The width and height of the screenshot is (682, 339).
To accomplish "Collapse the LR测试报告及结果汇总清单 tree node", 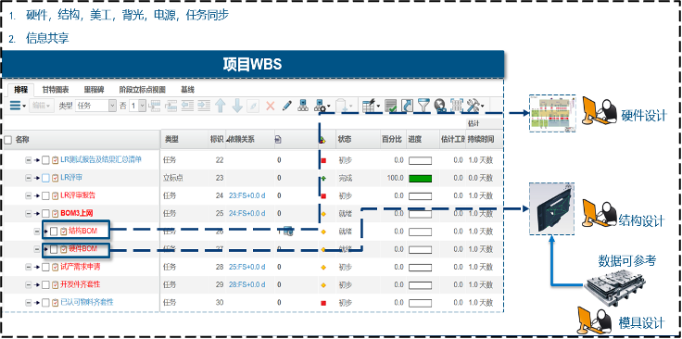I will click(x=29, y=160).
